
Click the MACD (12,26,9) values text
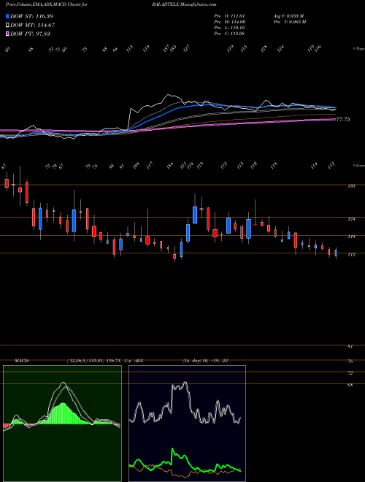pos(99,361)
